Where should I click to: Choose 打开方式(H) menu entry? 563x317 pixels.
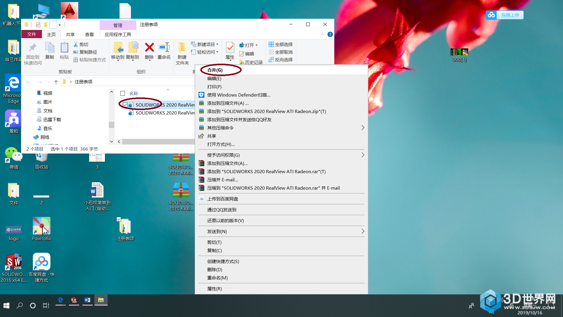[281, 144]
